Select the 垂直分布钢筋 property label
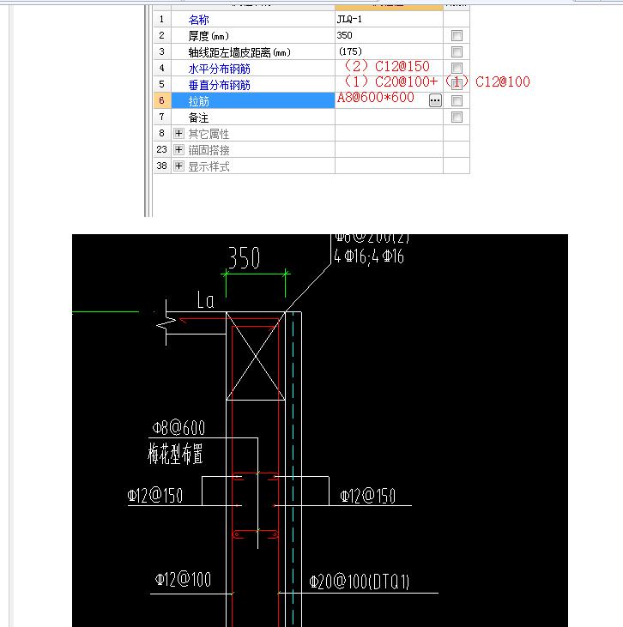The height and width of the screenshot is (627, 623). pos(220,85)
